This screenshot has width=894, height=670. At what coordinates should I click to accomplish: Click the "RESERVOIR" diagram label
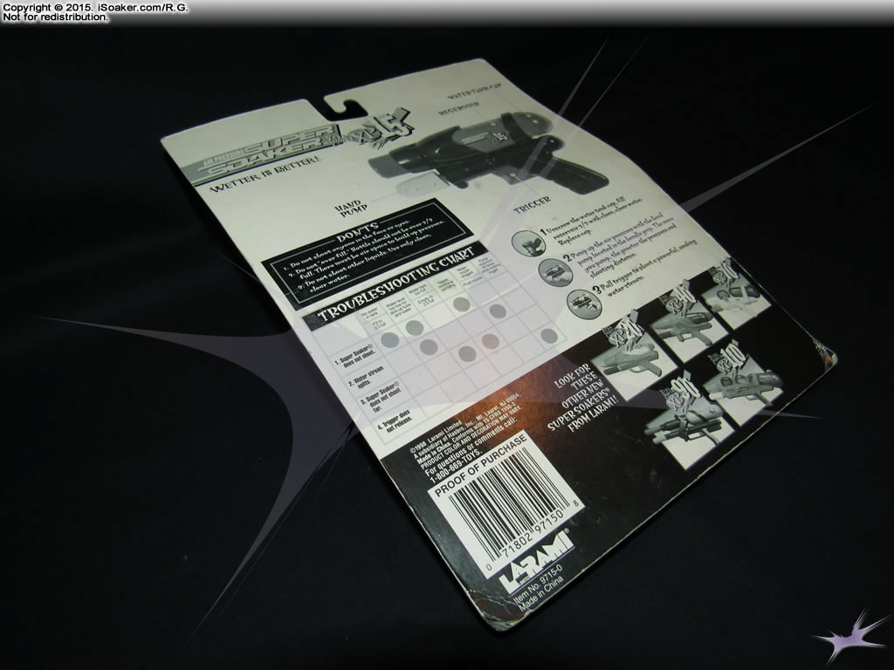point(459,107)
